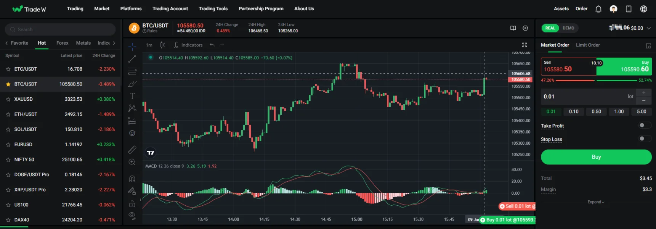This screenshot has height=229, width=656.
Task: Open the account balance dropdown arrow
Action: click(x=648, y=28)
